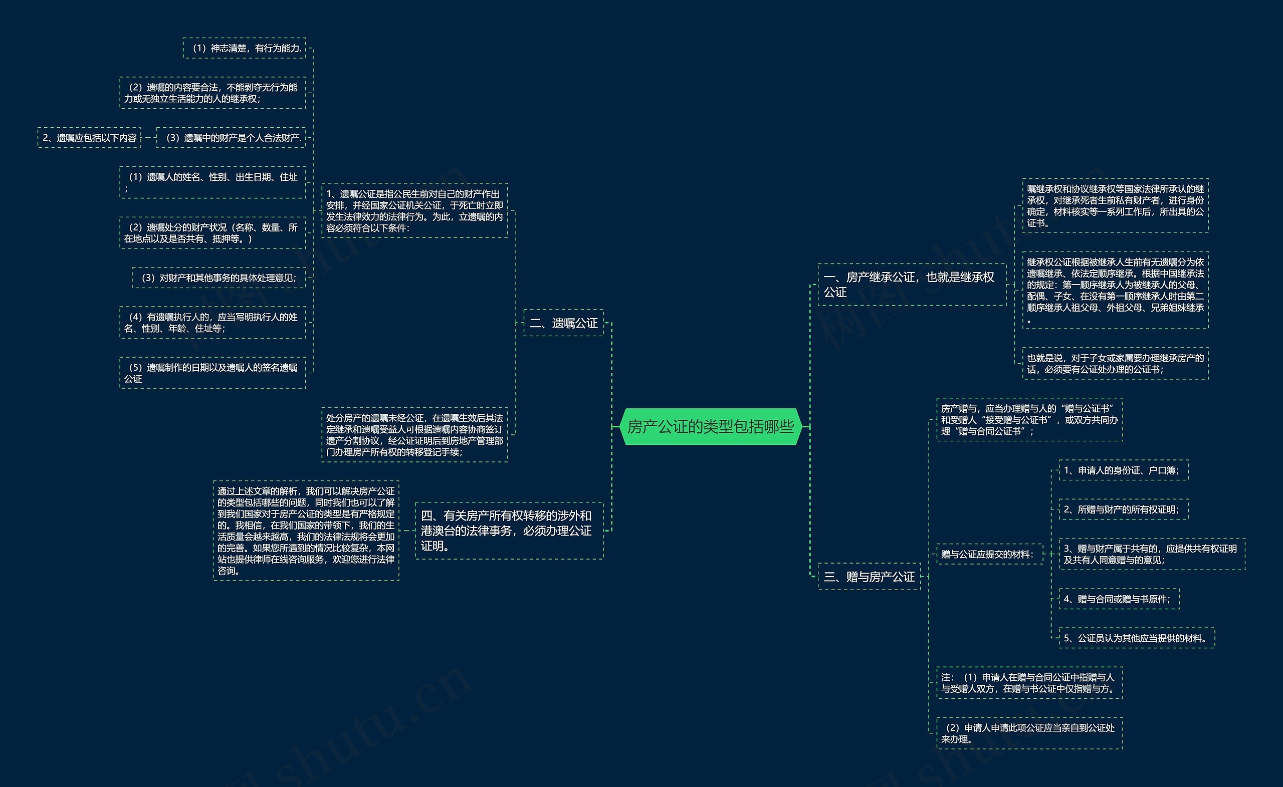1283x787 pixels.
Task: Click 也就是说，对于子女或家属 node
Action: click(x=1115, y=364)
